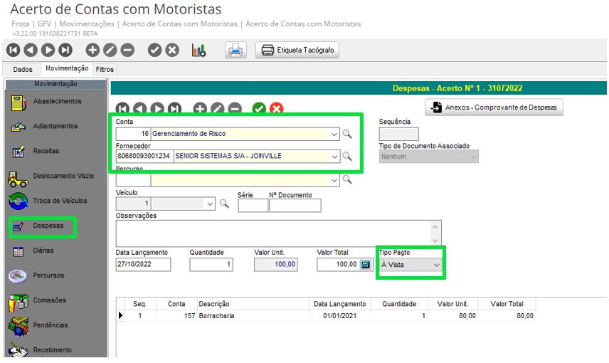609x363 pixels.
Task: Go to first expense record
Action: [x=122, y=108]
